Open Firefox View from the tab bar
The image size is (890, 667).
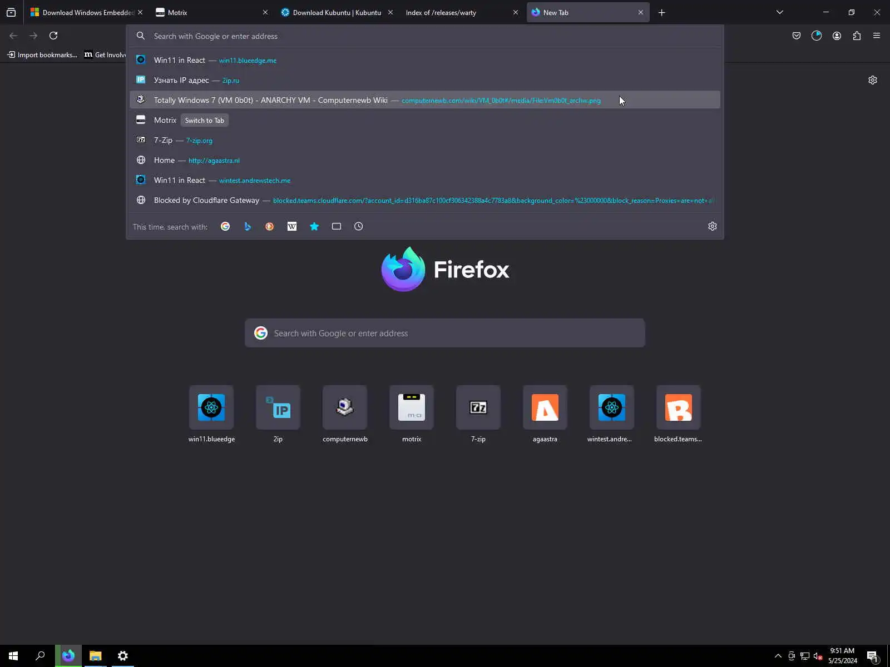(x=11, y=12)
